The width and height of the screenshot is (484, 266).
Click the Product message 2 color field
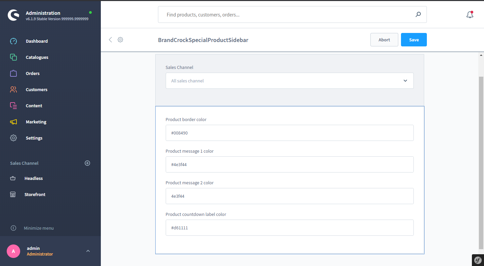pos(289,196)
